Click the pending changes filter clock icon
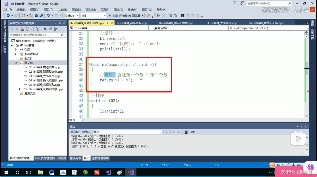 point(38,29)
